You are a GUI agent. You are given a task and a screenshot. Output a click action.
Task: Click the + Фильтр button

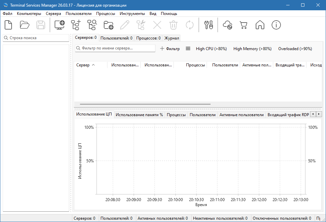[170, 49]
